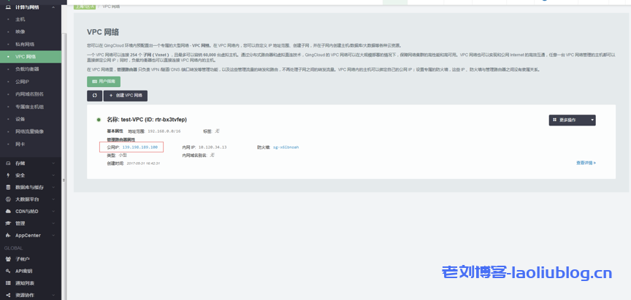
Task: Open the 更多操作 dropdown menu
Action: 572,120
